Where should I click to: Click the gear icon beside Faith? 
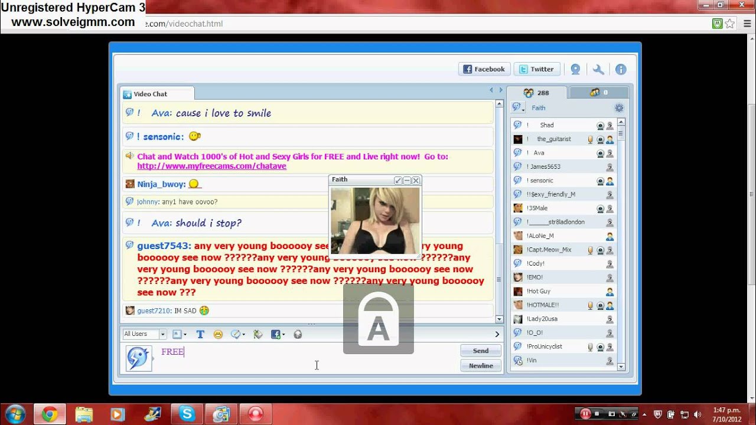619,108
